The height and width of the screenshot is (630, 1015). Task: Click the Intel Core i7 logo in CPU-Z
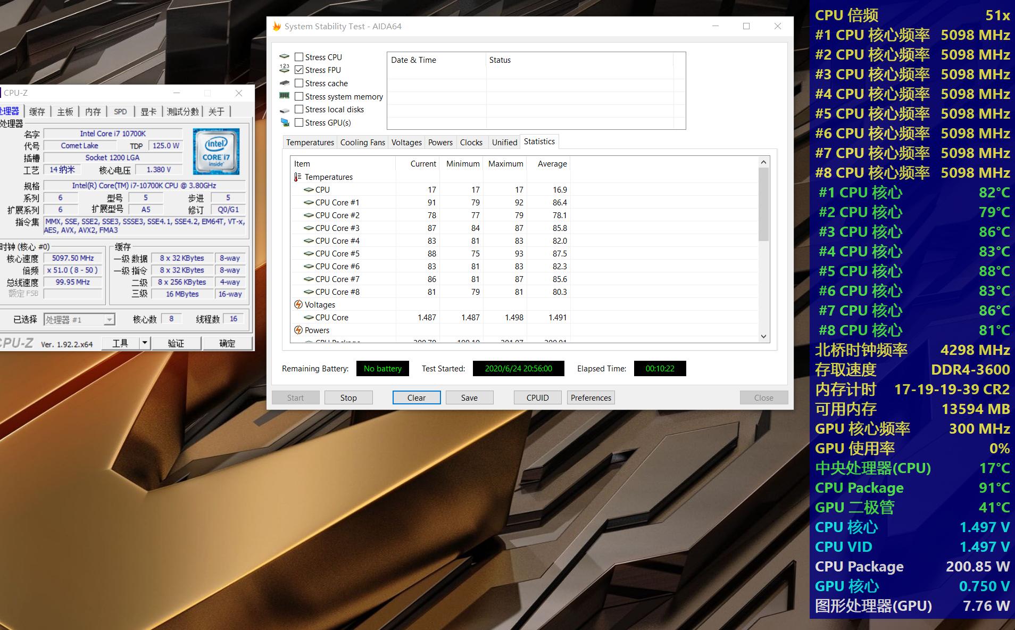point(216,151)
